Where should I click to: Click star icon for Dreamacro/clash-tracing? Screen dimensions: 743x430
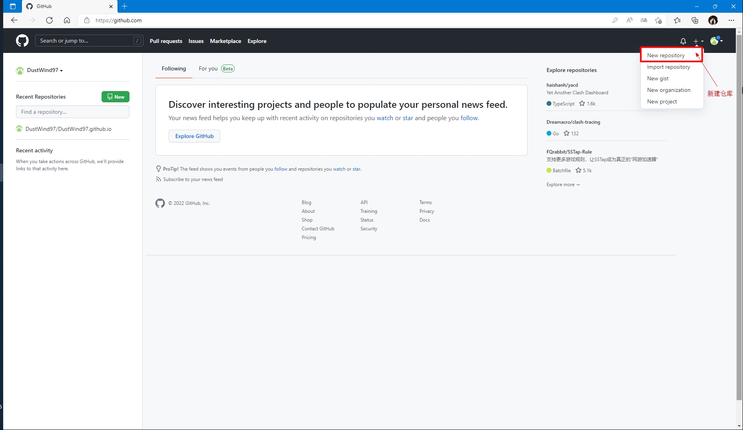click(567, 133)
